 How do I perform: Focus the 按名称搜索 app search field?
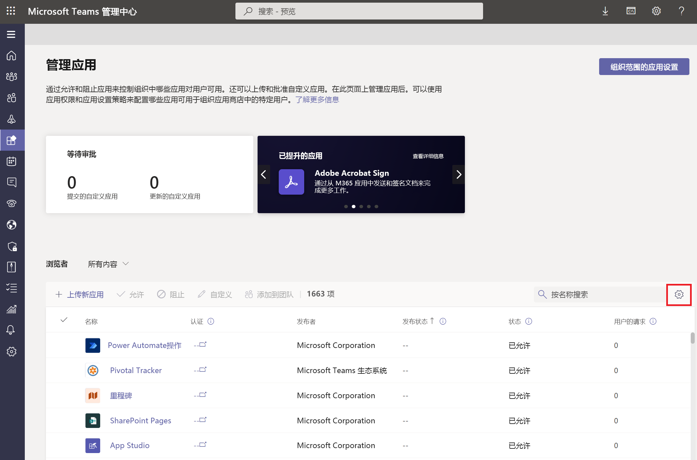point(600,294)
